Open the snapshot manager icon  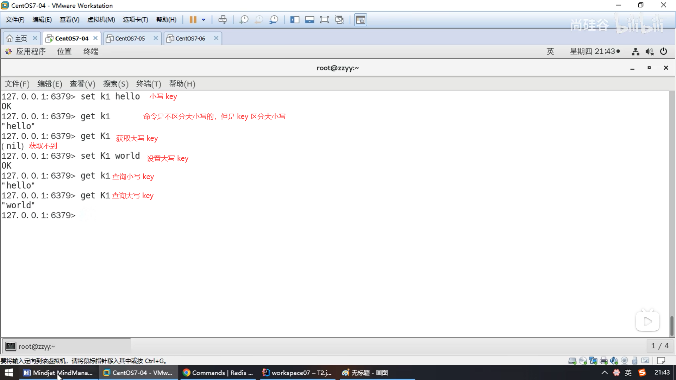pos(274,20)
